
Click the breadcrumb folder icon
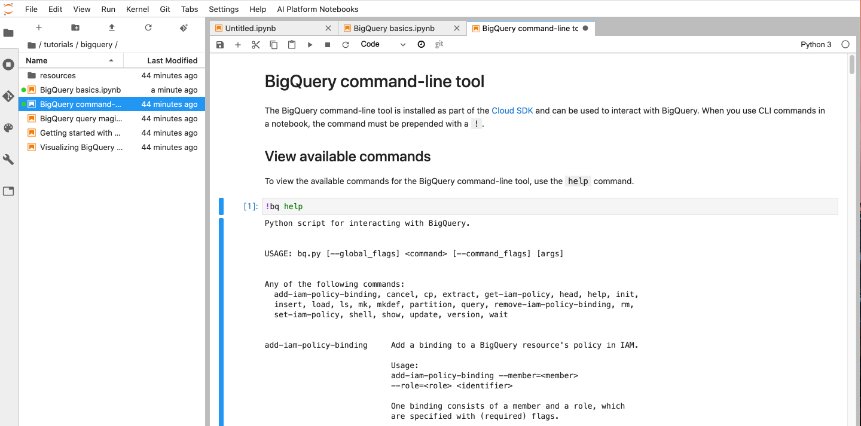[x=32, y=45]
